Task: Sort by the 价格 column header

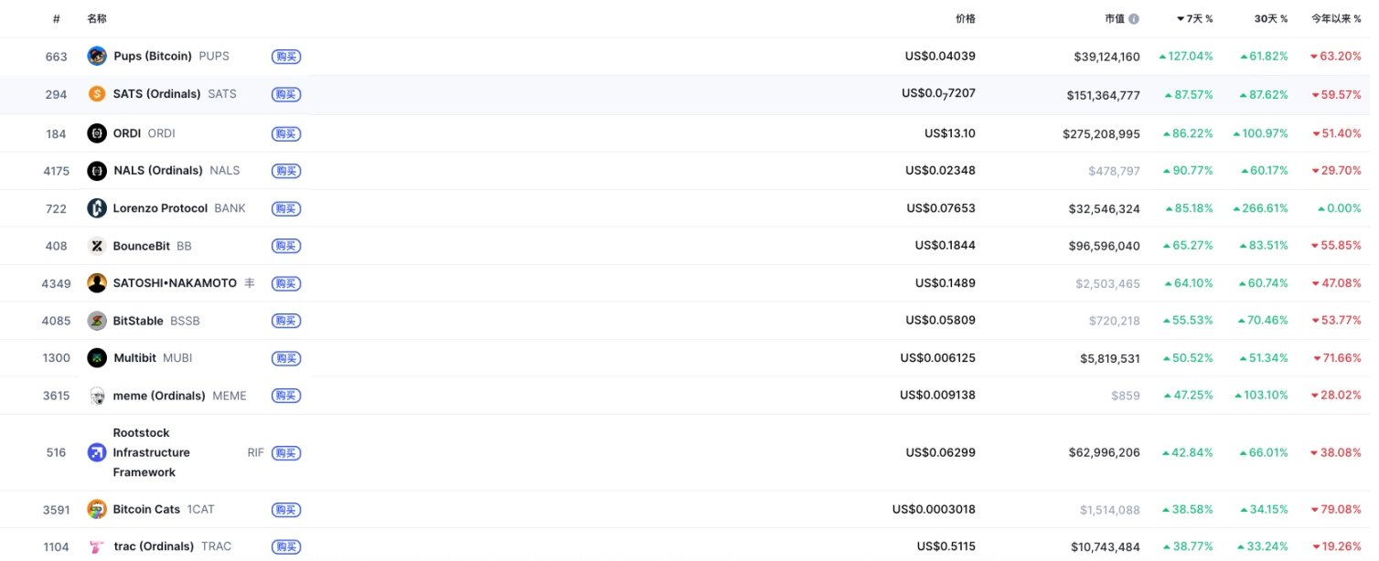Action: 965,19
